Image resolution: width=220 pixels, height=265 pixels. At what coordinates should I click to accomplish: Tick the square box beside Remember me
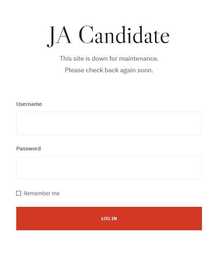[x=19, y=193]
